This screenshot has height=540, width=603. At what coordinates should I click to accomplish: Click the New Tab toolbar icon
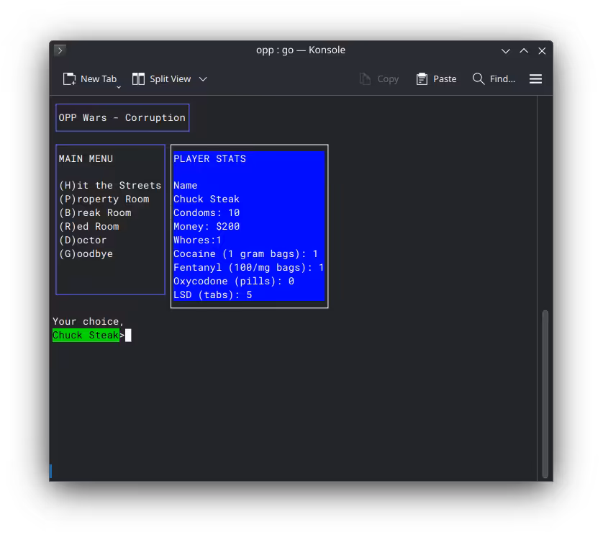point(69,79)
